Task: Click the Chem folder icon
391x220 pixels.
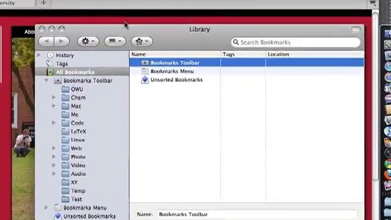Action: [65, 98]
